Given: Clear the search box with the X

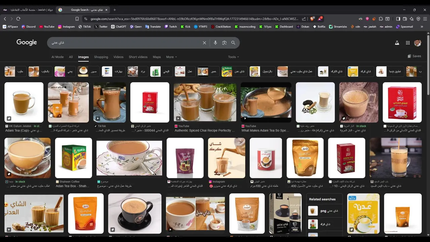Looking at the screenshot, I should [x=204, y=43].
